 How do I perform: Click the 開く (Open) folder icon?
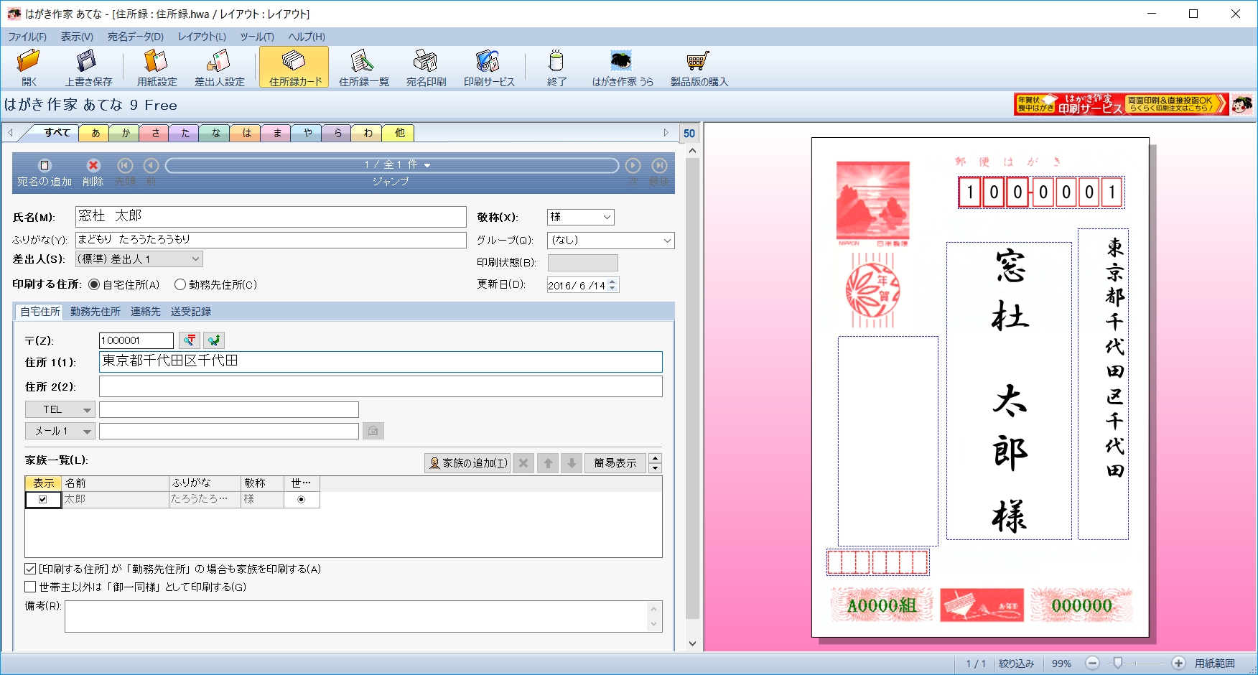pos(29,67)
